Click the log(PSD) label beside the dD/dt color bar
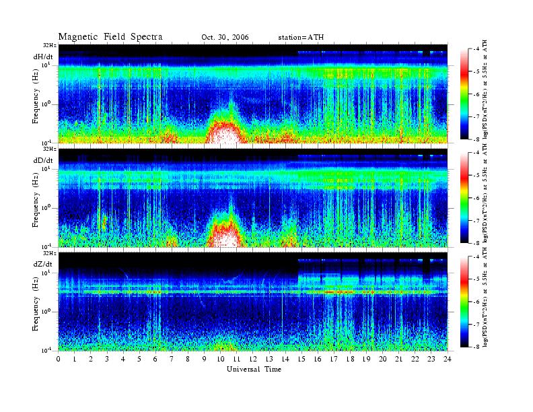Image resolution: width=533 pixels, height=412 pixels. 485,193
